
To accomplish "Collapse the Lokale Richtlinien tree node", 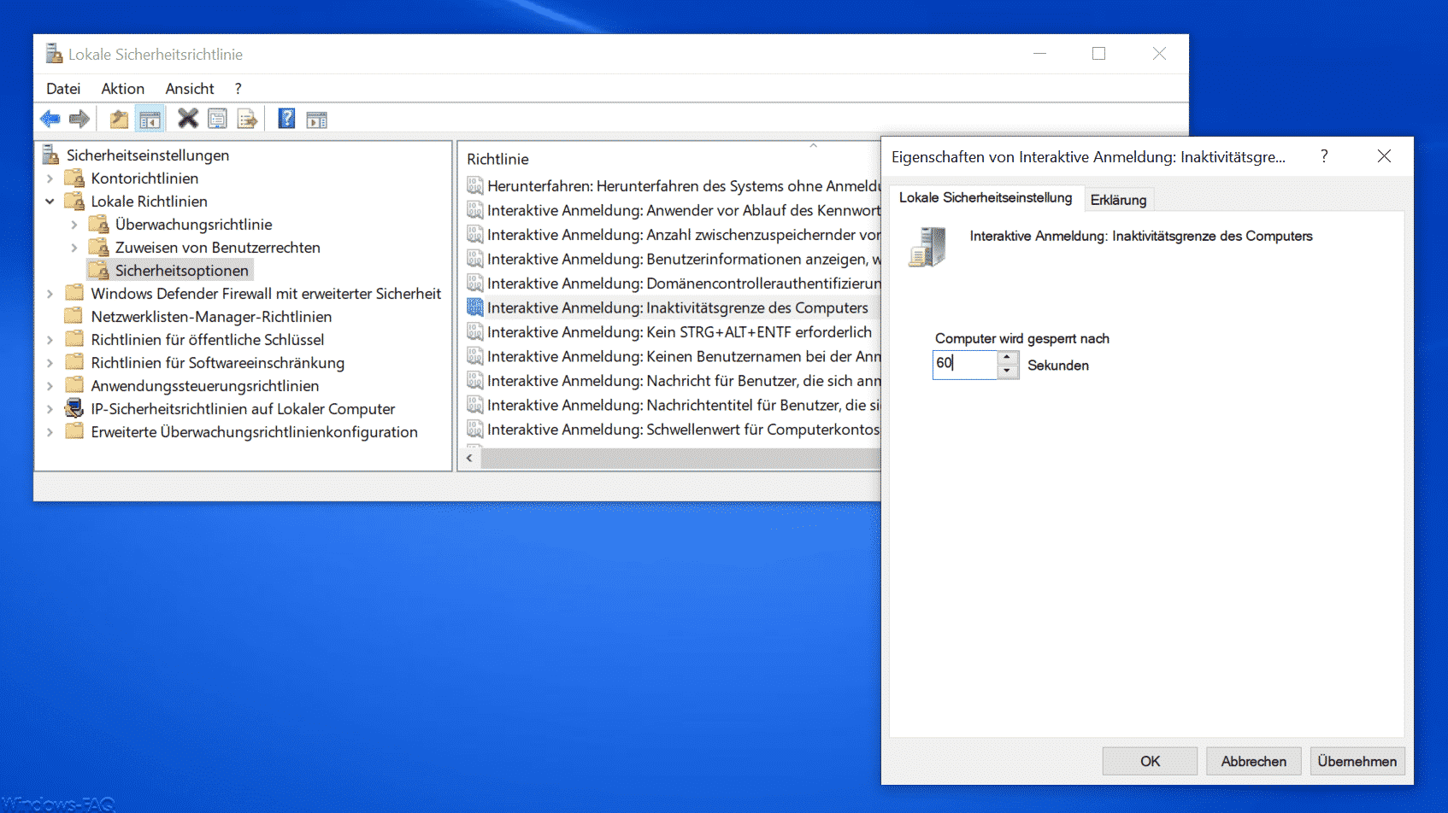I will coord(50,202).
